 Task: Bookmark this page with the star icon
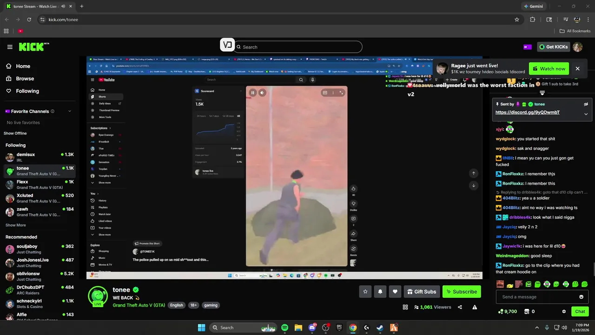click(516, 20)
